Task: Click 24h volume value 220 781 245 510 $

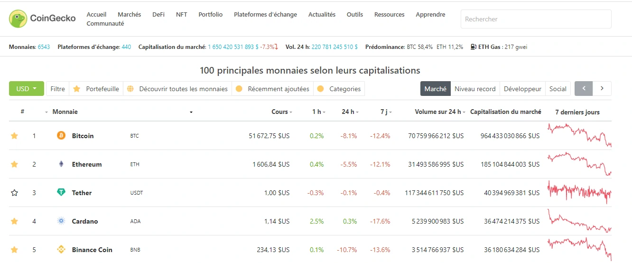Action: pyautogui.click(x=335, y=47)
